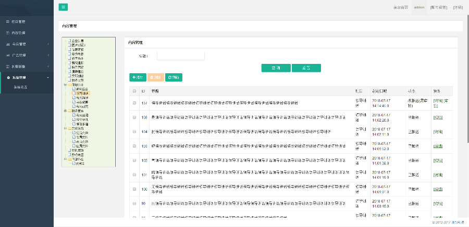Image resolution: width=469 pixels, height=227 pixels.
Task: Click the edit link in row 103
Action: 438,146
